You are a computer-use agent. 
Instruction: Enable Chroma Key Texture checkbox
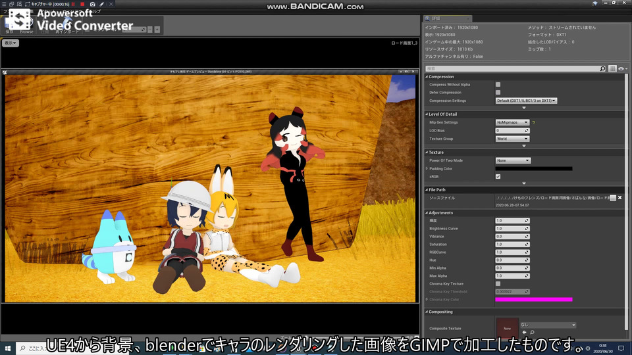[x=498, y=284]
